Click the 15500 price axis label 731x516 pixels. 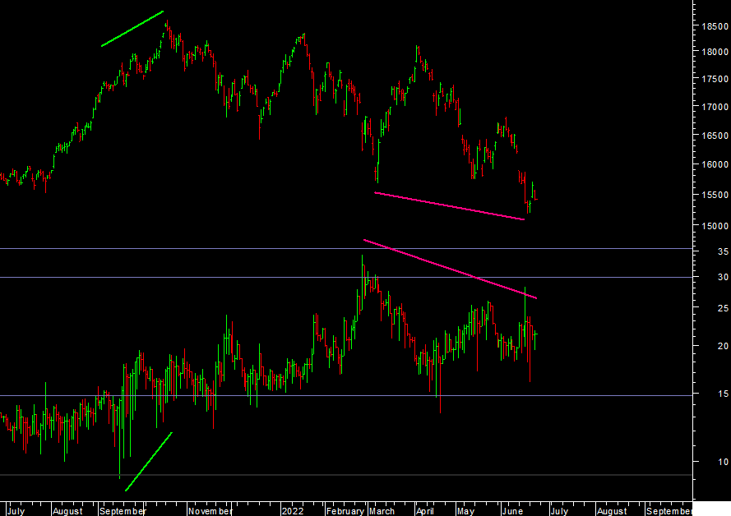point(715,195)
